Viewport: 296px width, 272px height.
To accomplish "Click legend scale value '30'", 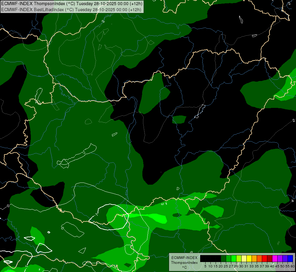I will [x=242, y=266].
